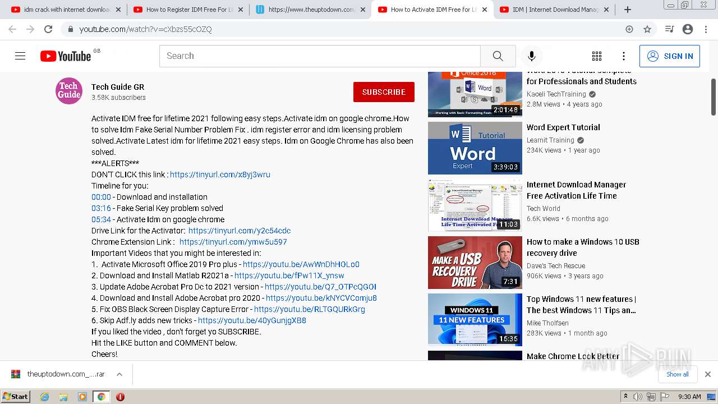
Task: Open the Action Center flag tray icon
Action: click(665, 397)
